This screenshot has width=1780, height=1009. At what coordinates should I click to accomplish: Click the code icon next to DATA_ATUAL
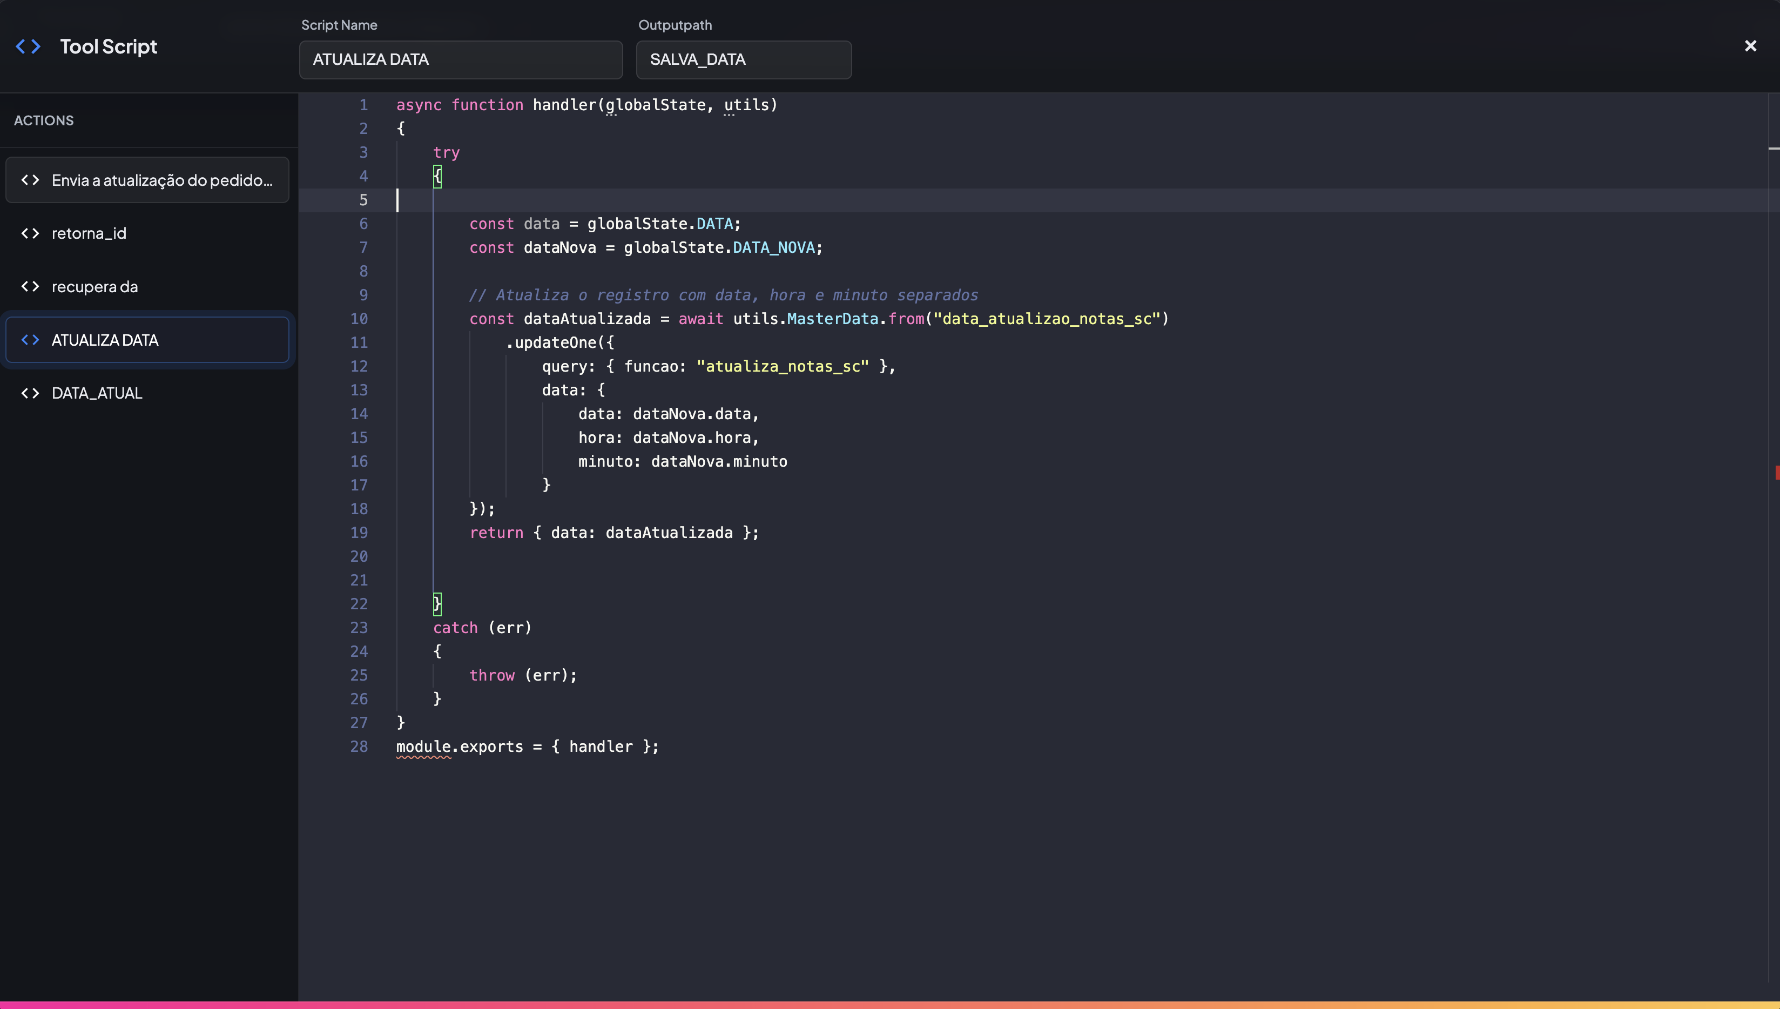point(30,393)
